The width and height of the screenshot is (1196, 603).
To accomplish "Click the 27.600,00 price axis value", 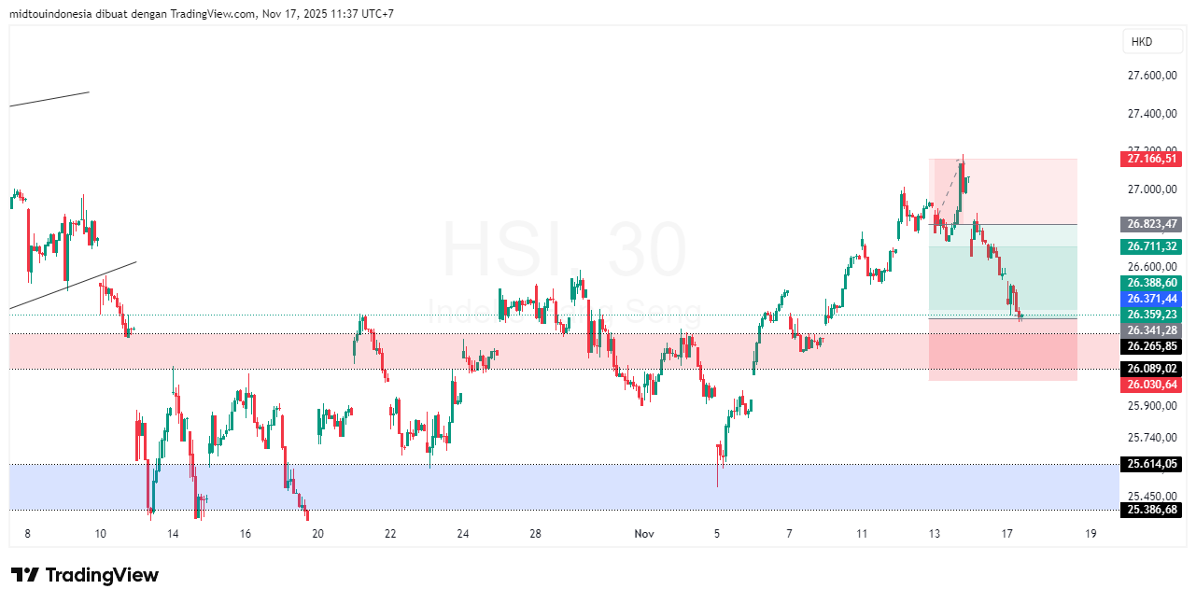I will pos(1151,76).
